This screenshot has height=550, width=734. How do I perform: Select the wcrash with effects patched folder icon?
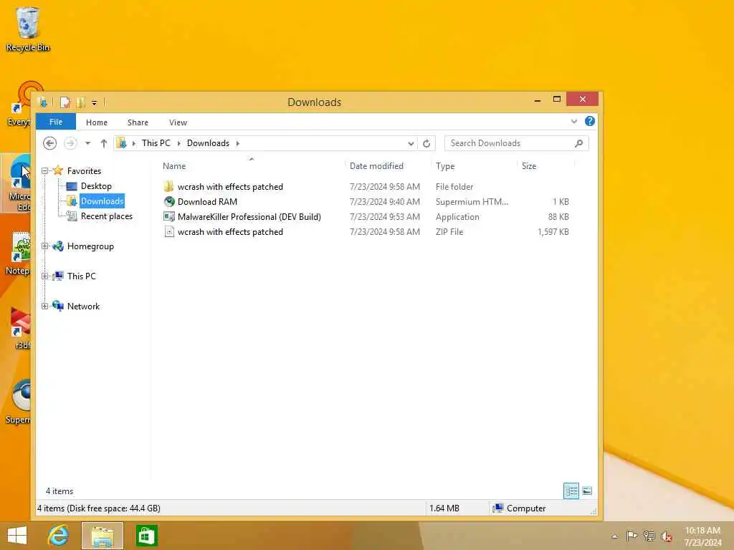pyautogui.click(x=169, y=187)
